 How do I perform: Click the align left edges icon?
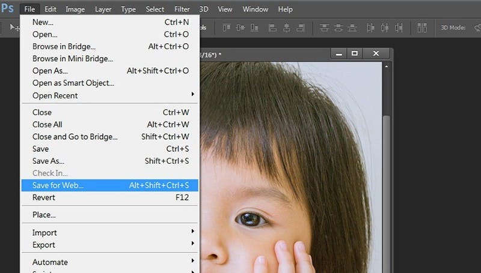272,28
